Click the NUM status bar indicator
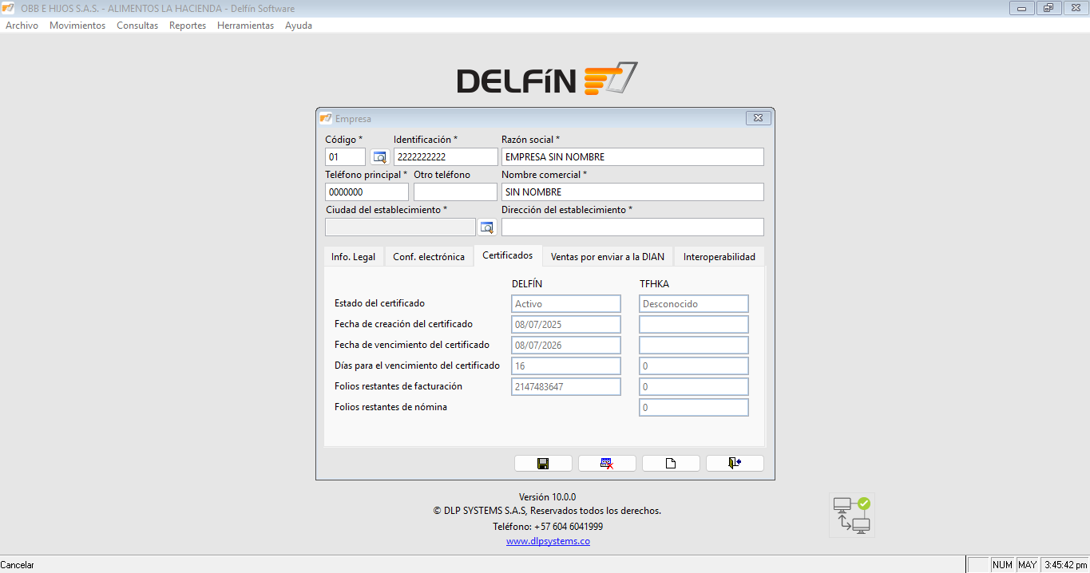This screenshot has width=1090, height=573. click(x=1002, y=565)
